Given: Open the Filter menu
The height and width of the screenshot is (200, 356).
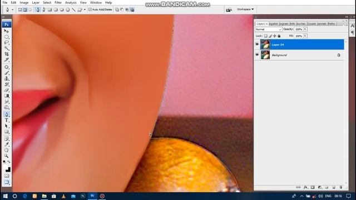Looking at the screenshot, I should (x=58, y=2).
